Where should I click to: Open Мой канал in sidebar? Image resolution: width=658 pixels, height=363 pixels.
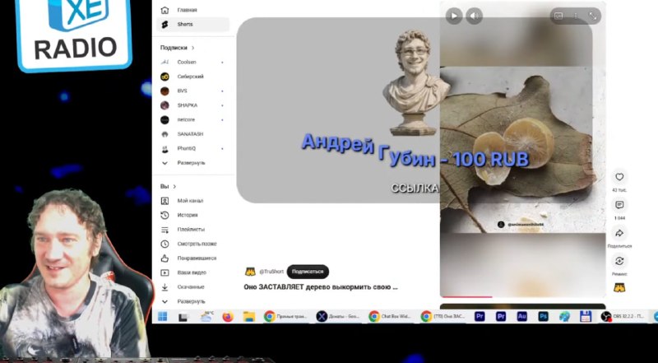[193, 201]
